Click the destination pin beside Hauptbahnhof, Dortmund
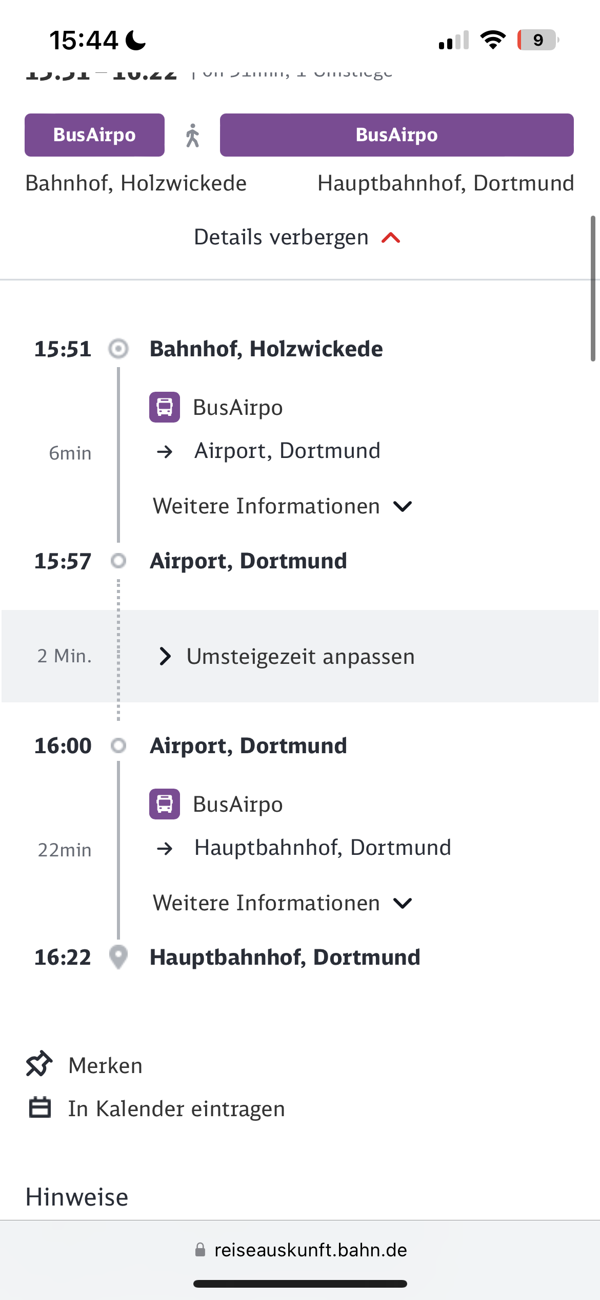This screenshot has width=600, height=1300. coord(119,956)
